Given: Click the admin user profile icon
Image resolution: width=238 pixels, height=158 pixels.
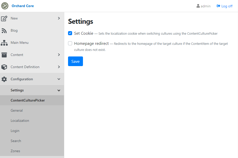Looking at the screenshot, I should click(x=198, y=6).
